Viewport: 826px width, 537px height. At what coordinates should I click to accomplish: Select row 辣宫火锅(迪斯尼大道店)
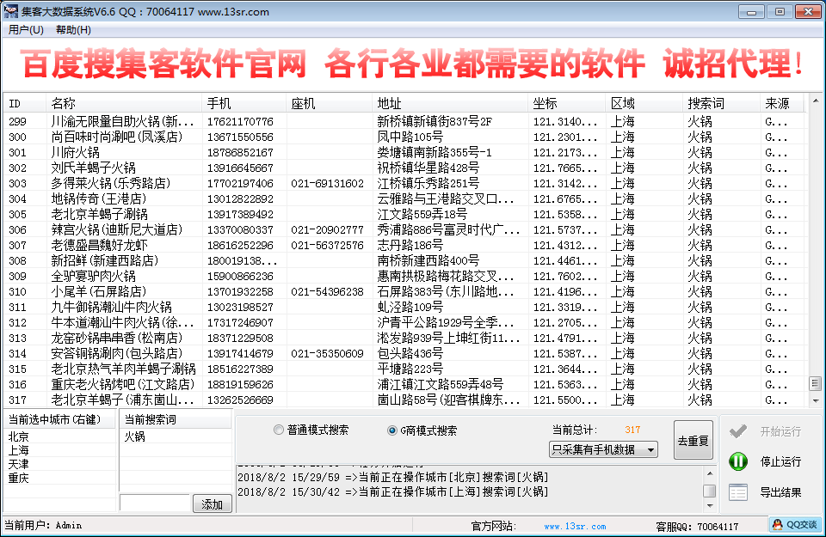coord(404,230)
